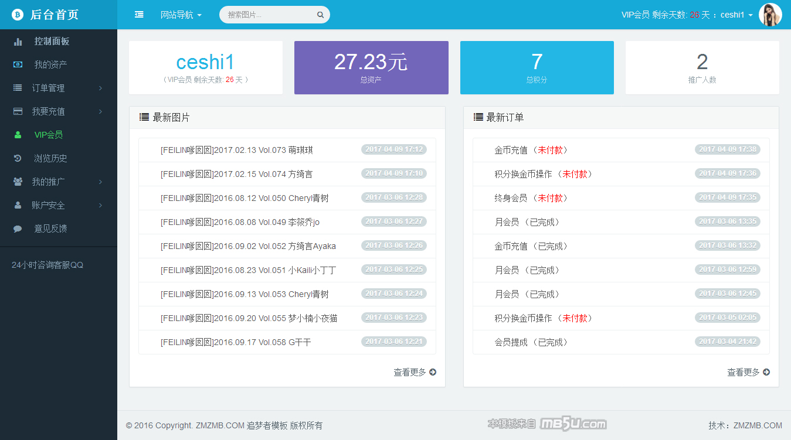Click the purple 总资产 27.23元 card
This screenshot has height=440, width=791.
(x=371, y=67)
